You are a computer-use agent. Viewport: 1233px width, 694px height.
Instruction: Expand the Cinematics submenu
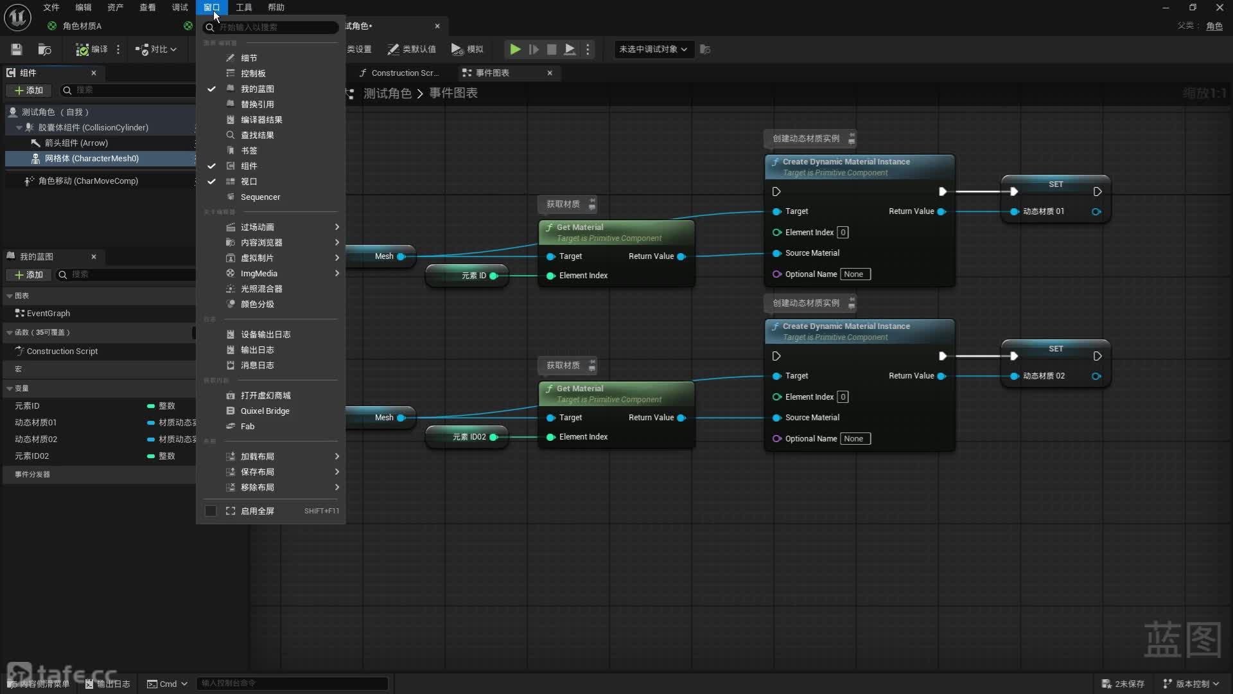[x=257, y=227]
